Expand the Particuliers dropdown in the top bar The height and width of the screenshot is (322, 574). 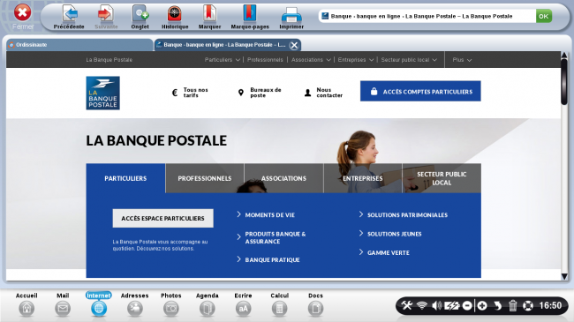click(223, 60)
